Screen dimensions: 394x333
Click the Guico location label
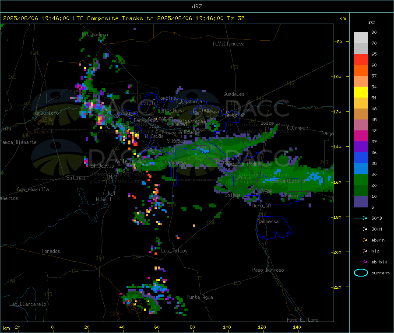click(x=267, y=123)
